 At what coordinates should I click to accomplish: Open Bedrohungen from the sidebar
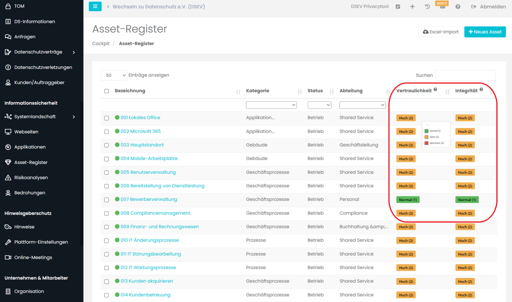[30, 193]
